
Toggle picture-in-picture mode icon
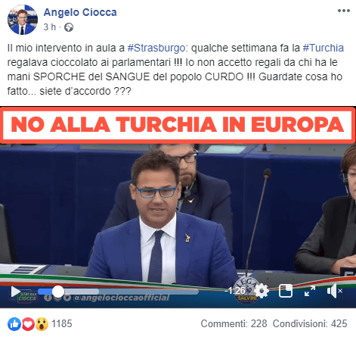click(286, 291)
